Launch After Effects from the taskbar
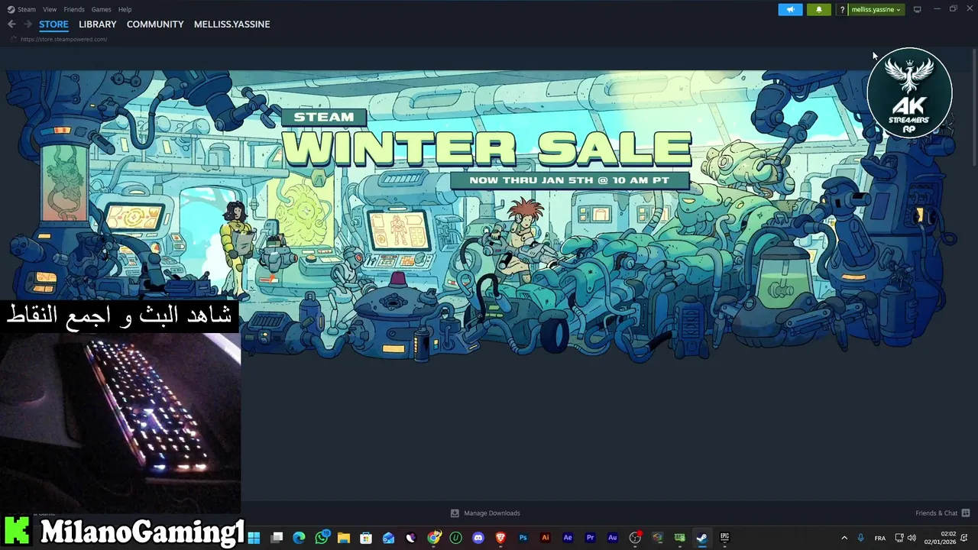The image size is (978, 550). pos(568,538)
